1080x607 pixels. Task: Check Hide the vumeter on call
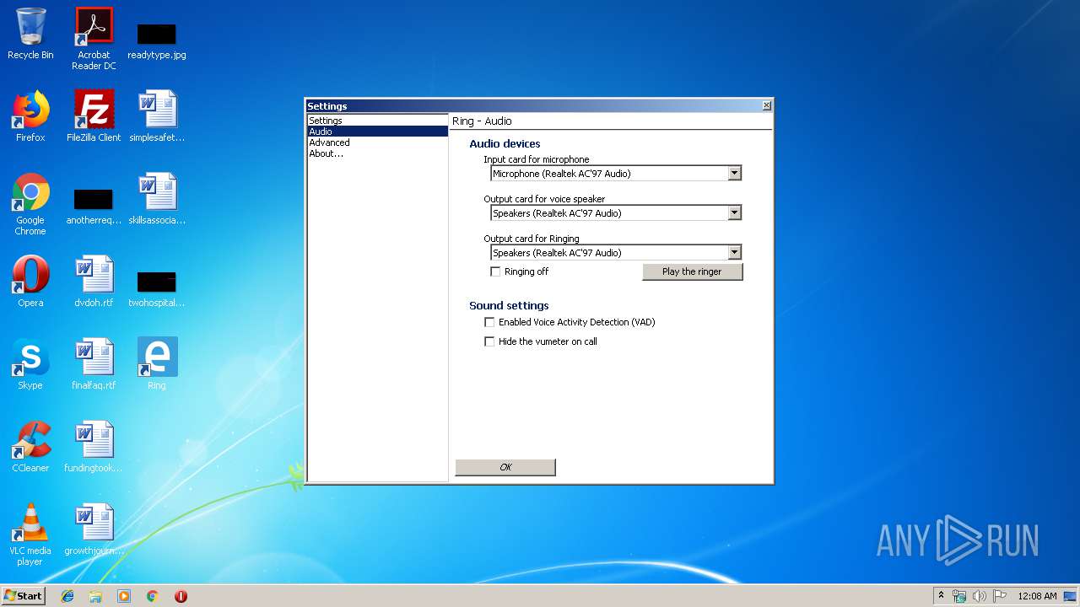489,341
